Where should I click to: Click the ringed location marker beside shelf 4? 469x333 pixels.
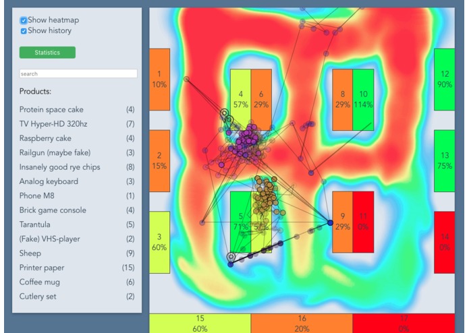(224, 113)
